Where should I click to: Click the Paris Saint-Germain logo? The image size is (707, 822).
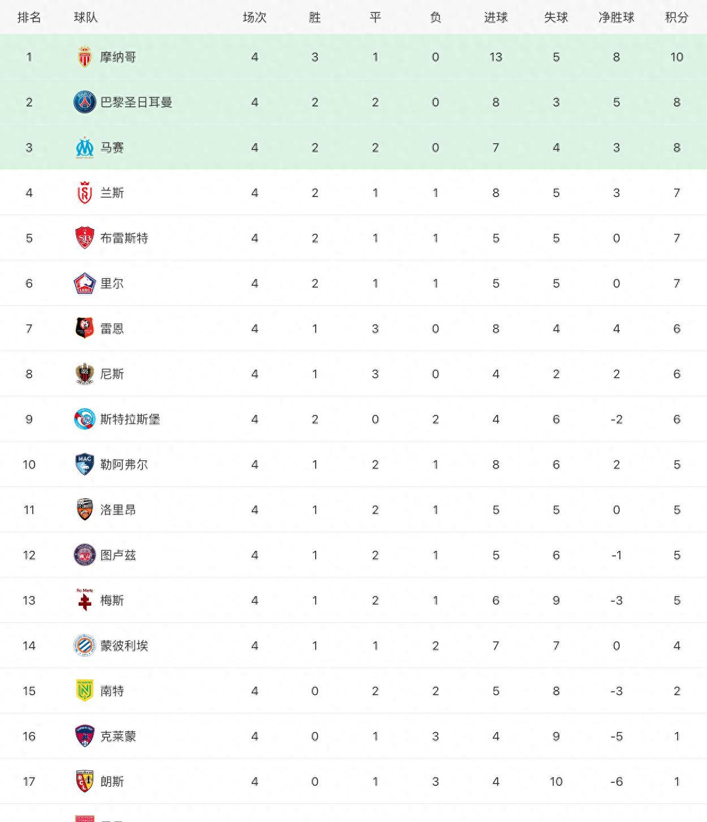85,102
